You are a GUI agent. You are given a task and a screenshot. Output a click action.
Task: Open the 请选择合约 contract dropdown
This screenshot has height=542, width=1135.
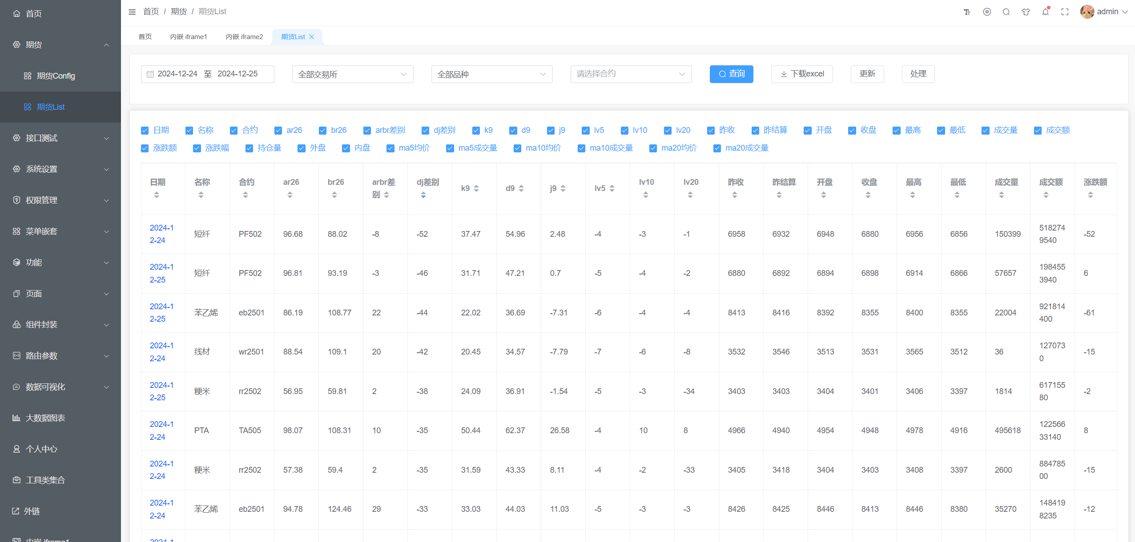[631, 74]
